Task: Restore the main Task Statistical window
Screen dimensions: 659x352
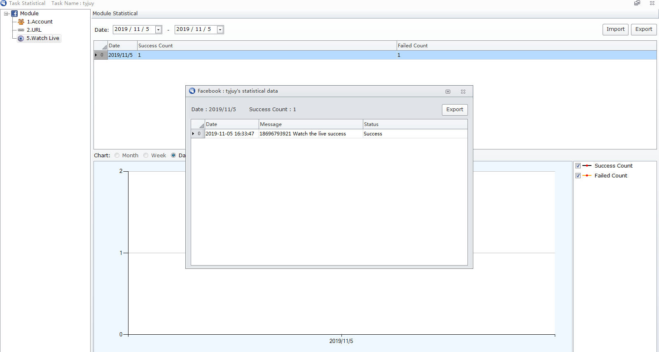Action: pyautogui.click(x=637, y=3)
